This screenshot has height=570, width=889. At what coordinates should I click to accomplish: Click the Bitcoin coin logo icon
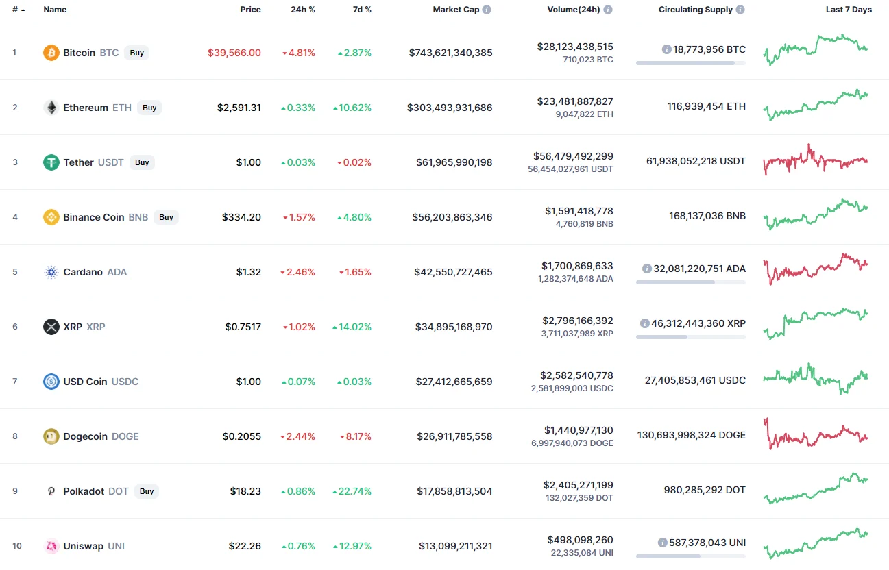tap(51, 53)
